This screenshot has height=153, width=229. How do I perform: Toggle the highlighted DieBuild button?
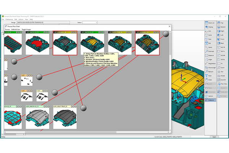click(x=210, y=100)
